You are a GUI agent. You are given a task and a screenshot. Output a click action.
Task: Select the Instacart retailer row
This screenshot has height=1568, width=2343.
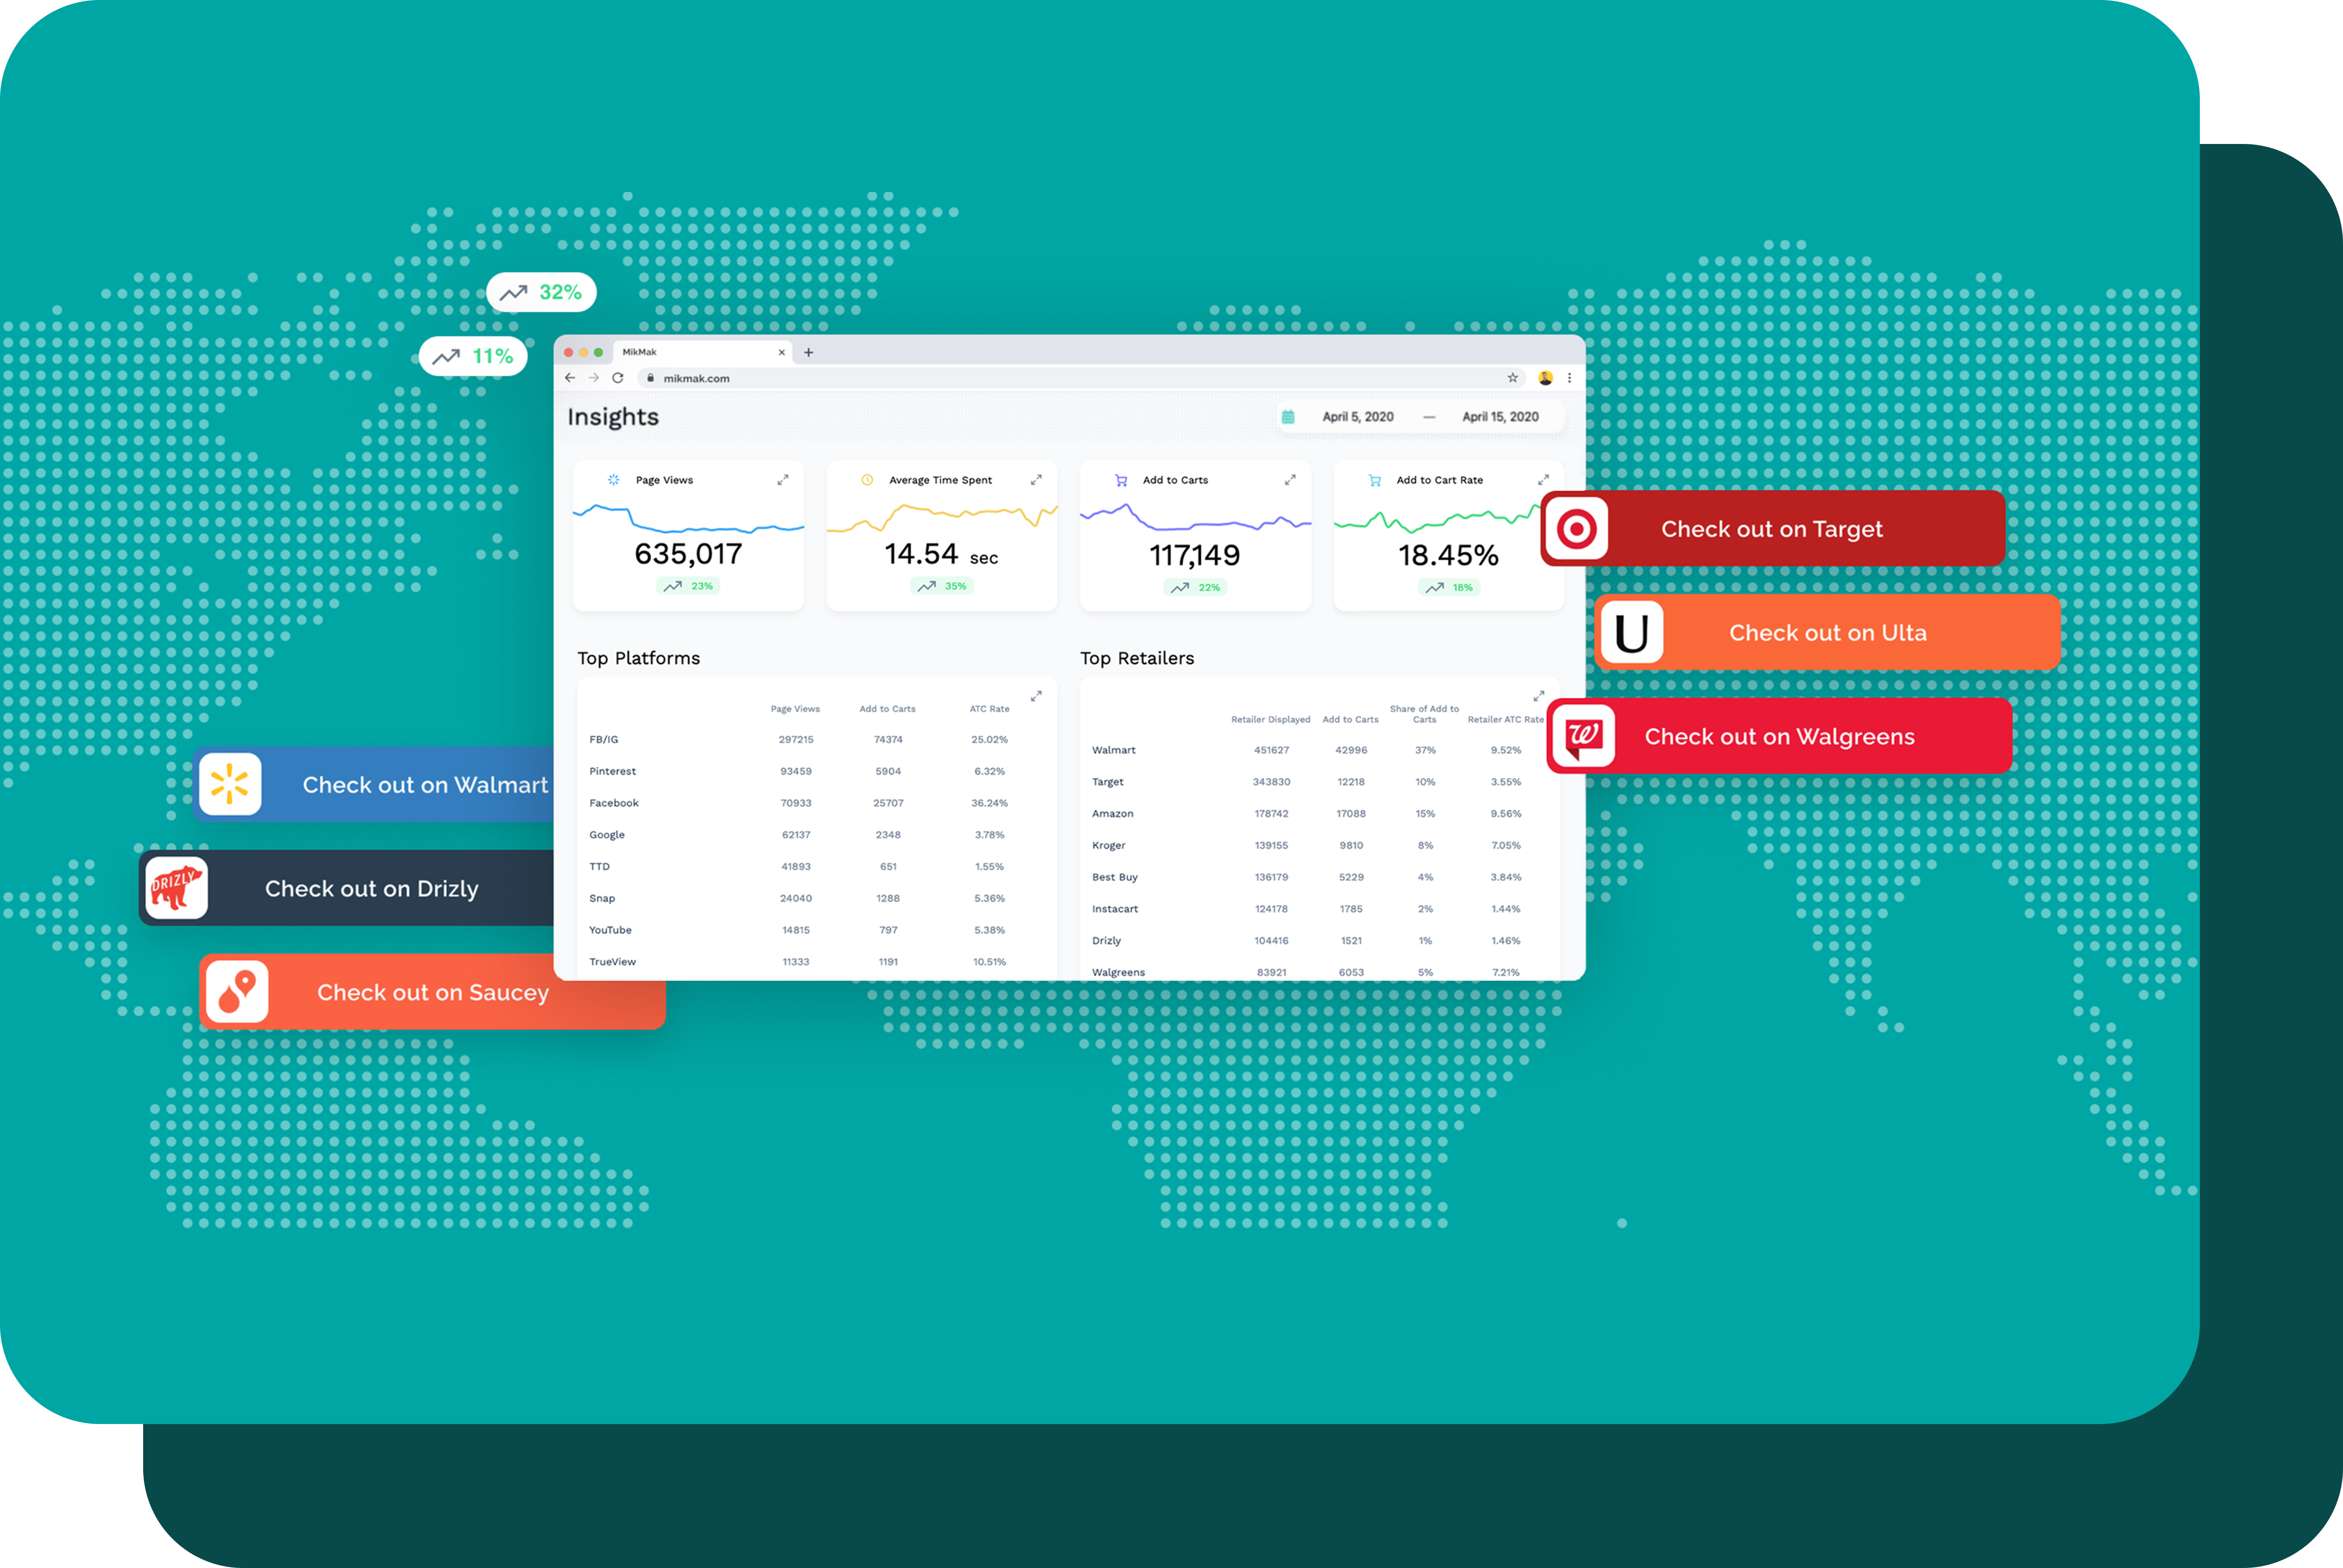tap(1319, 909)
